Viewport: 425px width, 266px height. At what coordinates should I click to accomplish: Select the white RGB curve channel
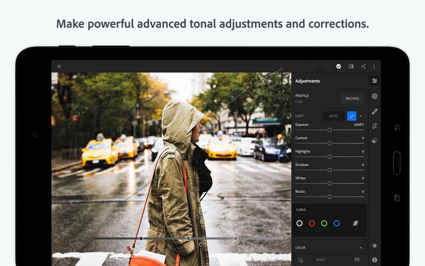[299, 223]
